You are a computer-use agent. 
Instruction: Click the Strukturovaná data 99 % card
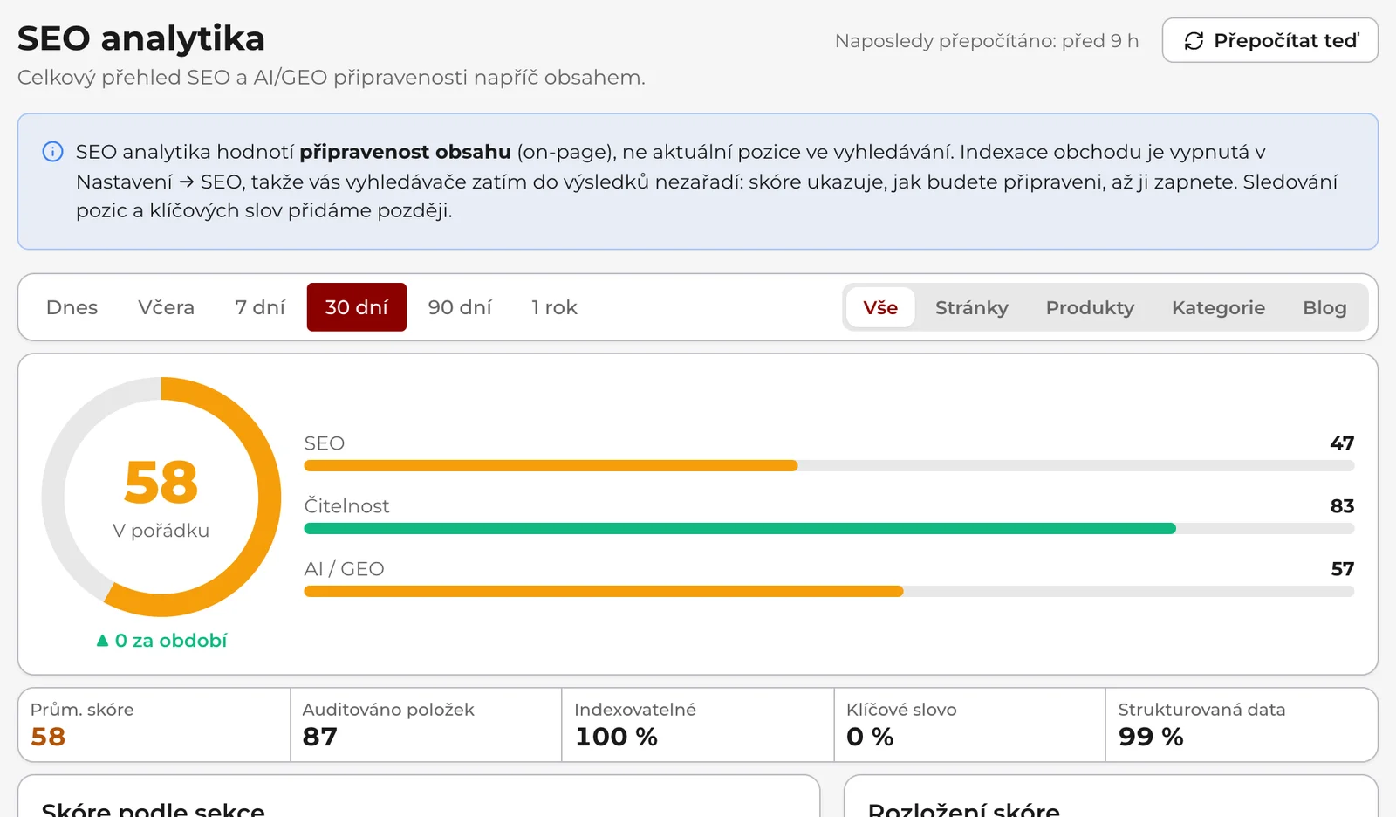pyautogui.click(x=1242, y=724)
